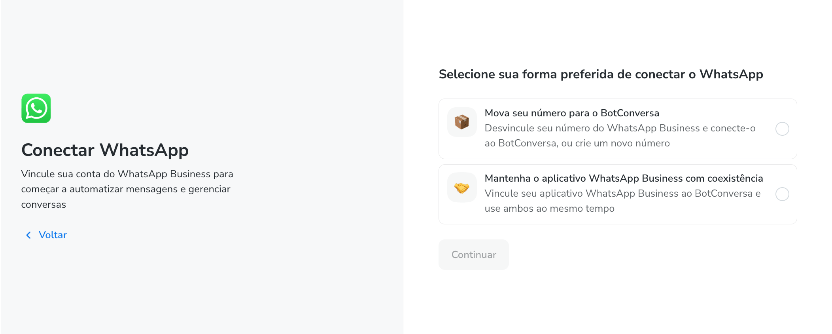Select the radio button for moving your number
Viewport: 832px width, 334px height.
(782, 129)
